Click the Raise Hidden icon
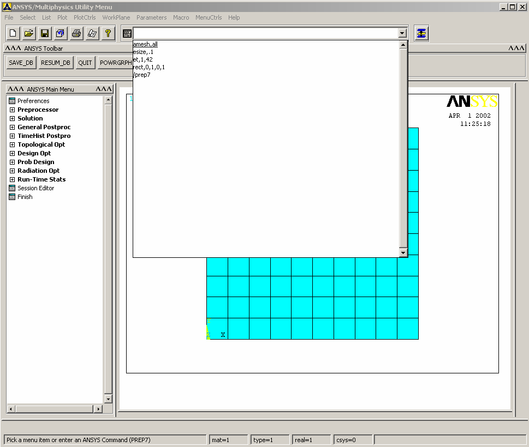Viewport: 529px width, 447px height. pos(421,33)
